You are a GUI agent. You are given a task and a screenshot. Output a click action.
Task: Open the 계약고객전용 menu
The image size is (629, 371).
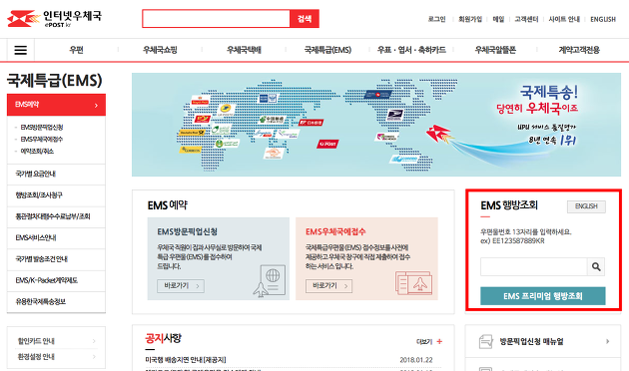click(579, 50)
